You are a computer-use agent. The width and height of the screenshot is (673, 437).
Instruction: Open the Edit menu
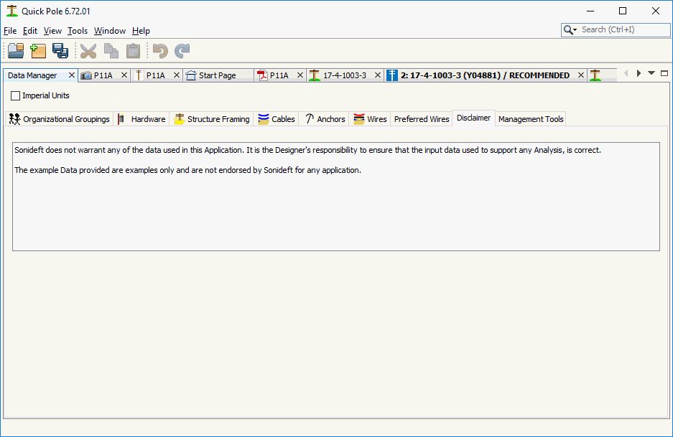(30, 31)
